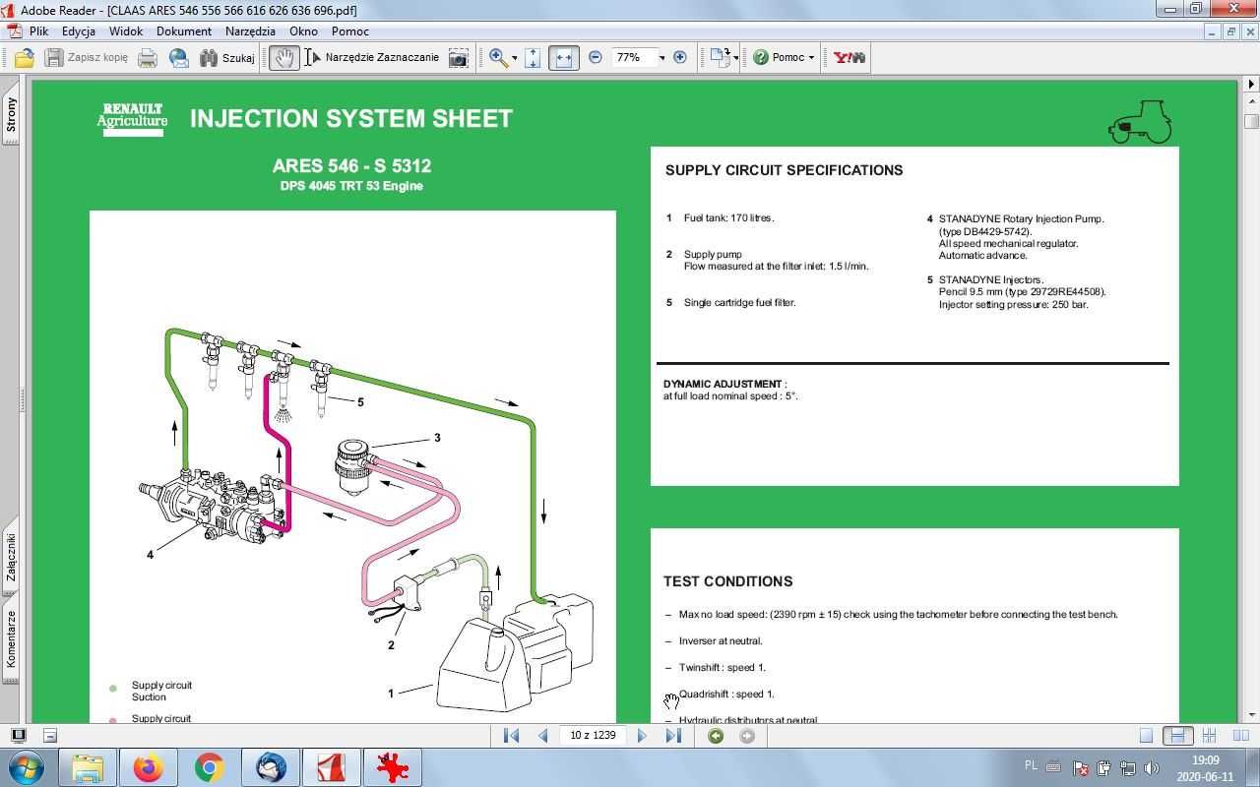Click the PDF document icon in menu bar
1260x787 pixels.
pos(14,31)
